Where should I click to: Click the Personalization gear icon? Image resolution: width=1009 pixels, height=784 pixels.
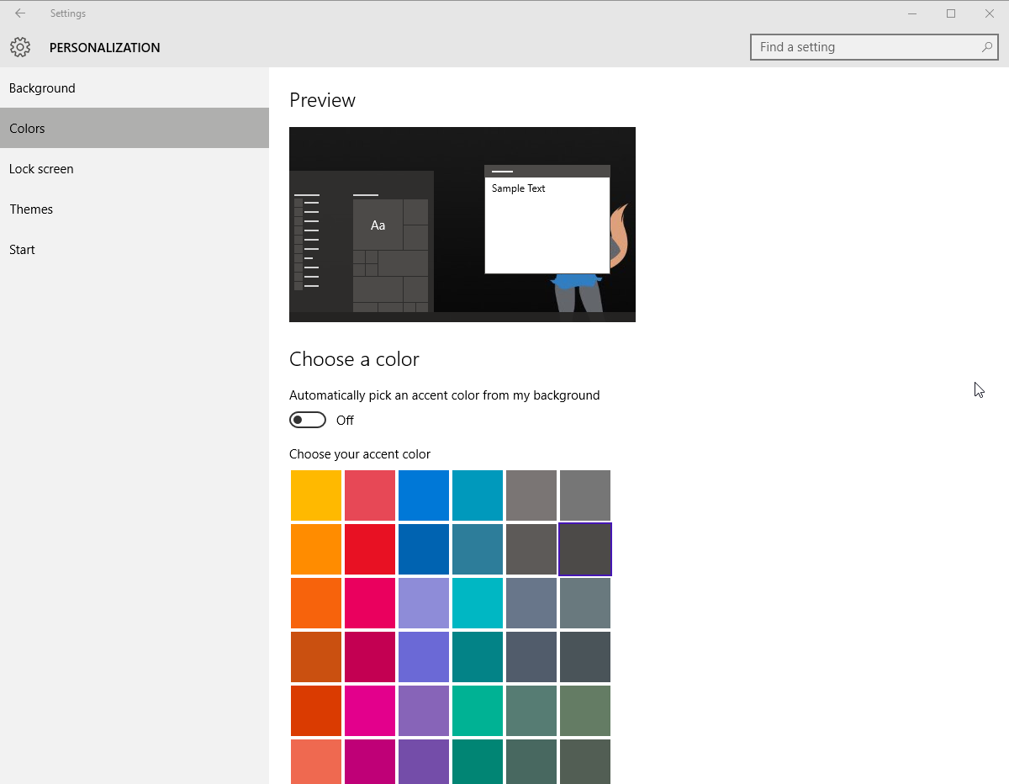[x=20, y=47]
